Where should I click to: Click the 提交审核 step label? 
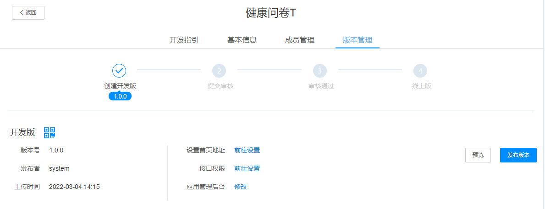(220, 86)
